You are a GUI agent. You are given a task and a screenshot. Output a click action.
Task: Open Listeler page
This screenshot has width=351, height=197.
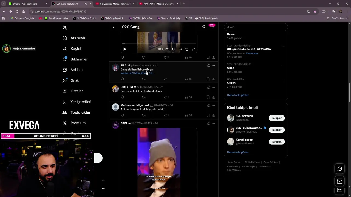pyautogui.click(x=72, y=91)
